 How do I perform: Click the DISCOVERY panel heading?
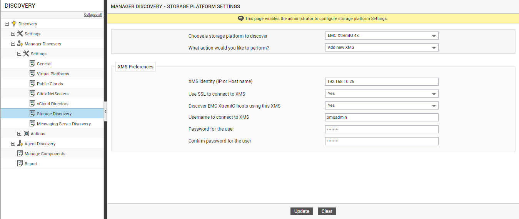click(x=20, y=6)
